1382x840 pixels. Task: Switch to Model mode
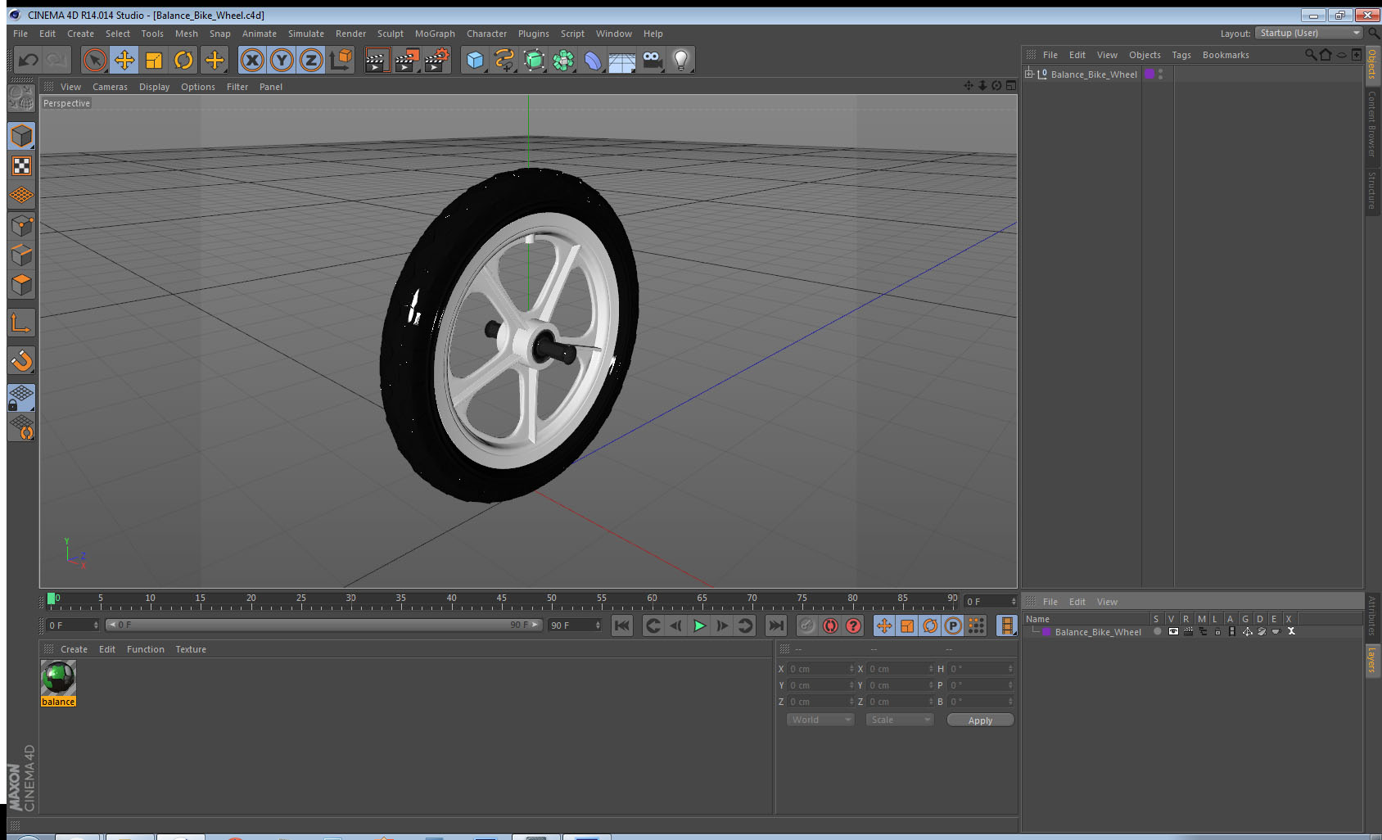pyautogui.click(x=21, y=136)
